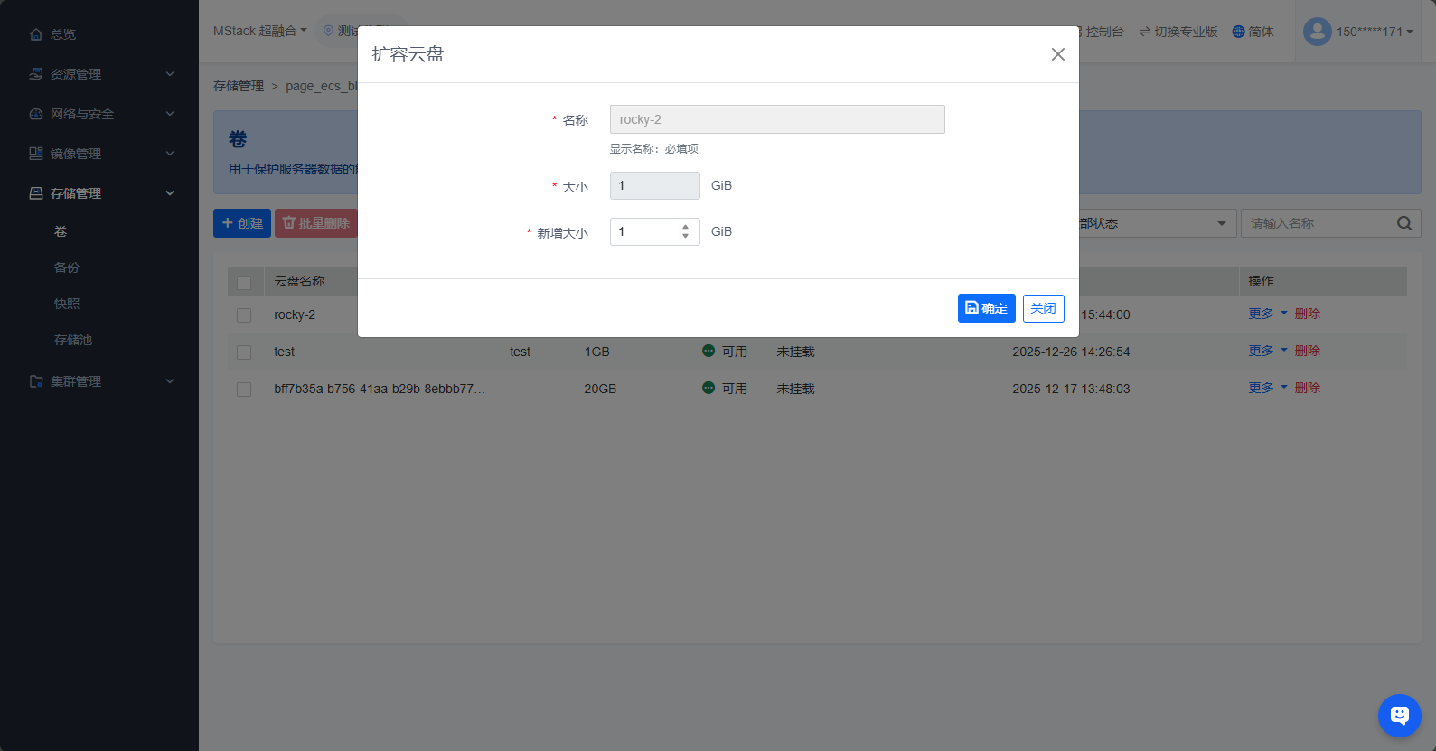Expand the account menu 150*****171
The image size is (1436, 751).
click(x=1374, y=32)
